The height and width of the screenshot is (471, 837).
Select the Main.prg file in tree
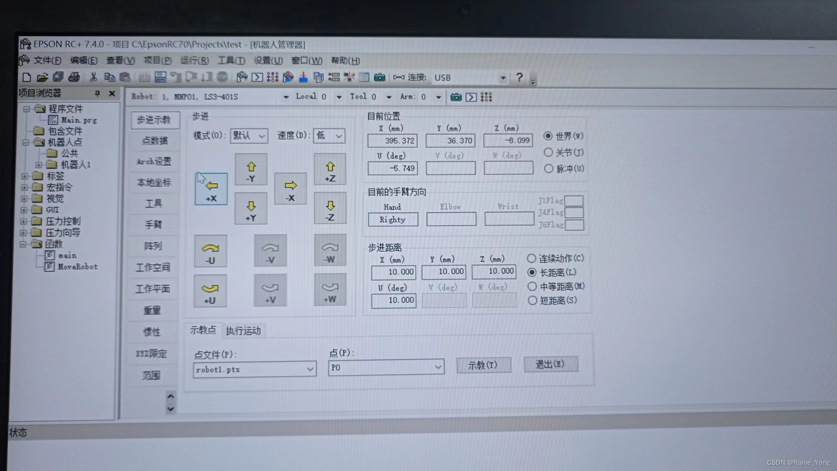tap(73, 120)
